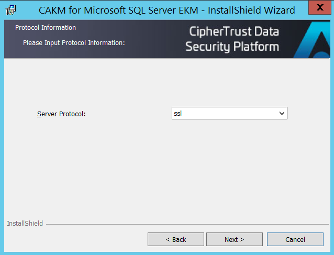Image resolution: width=334 pixels, height=255 pixels.
Task: Go back with the Back button
Action: [175, 239]
